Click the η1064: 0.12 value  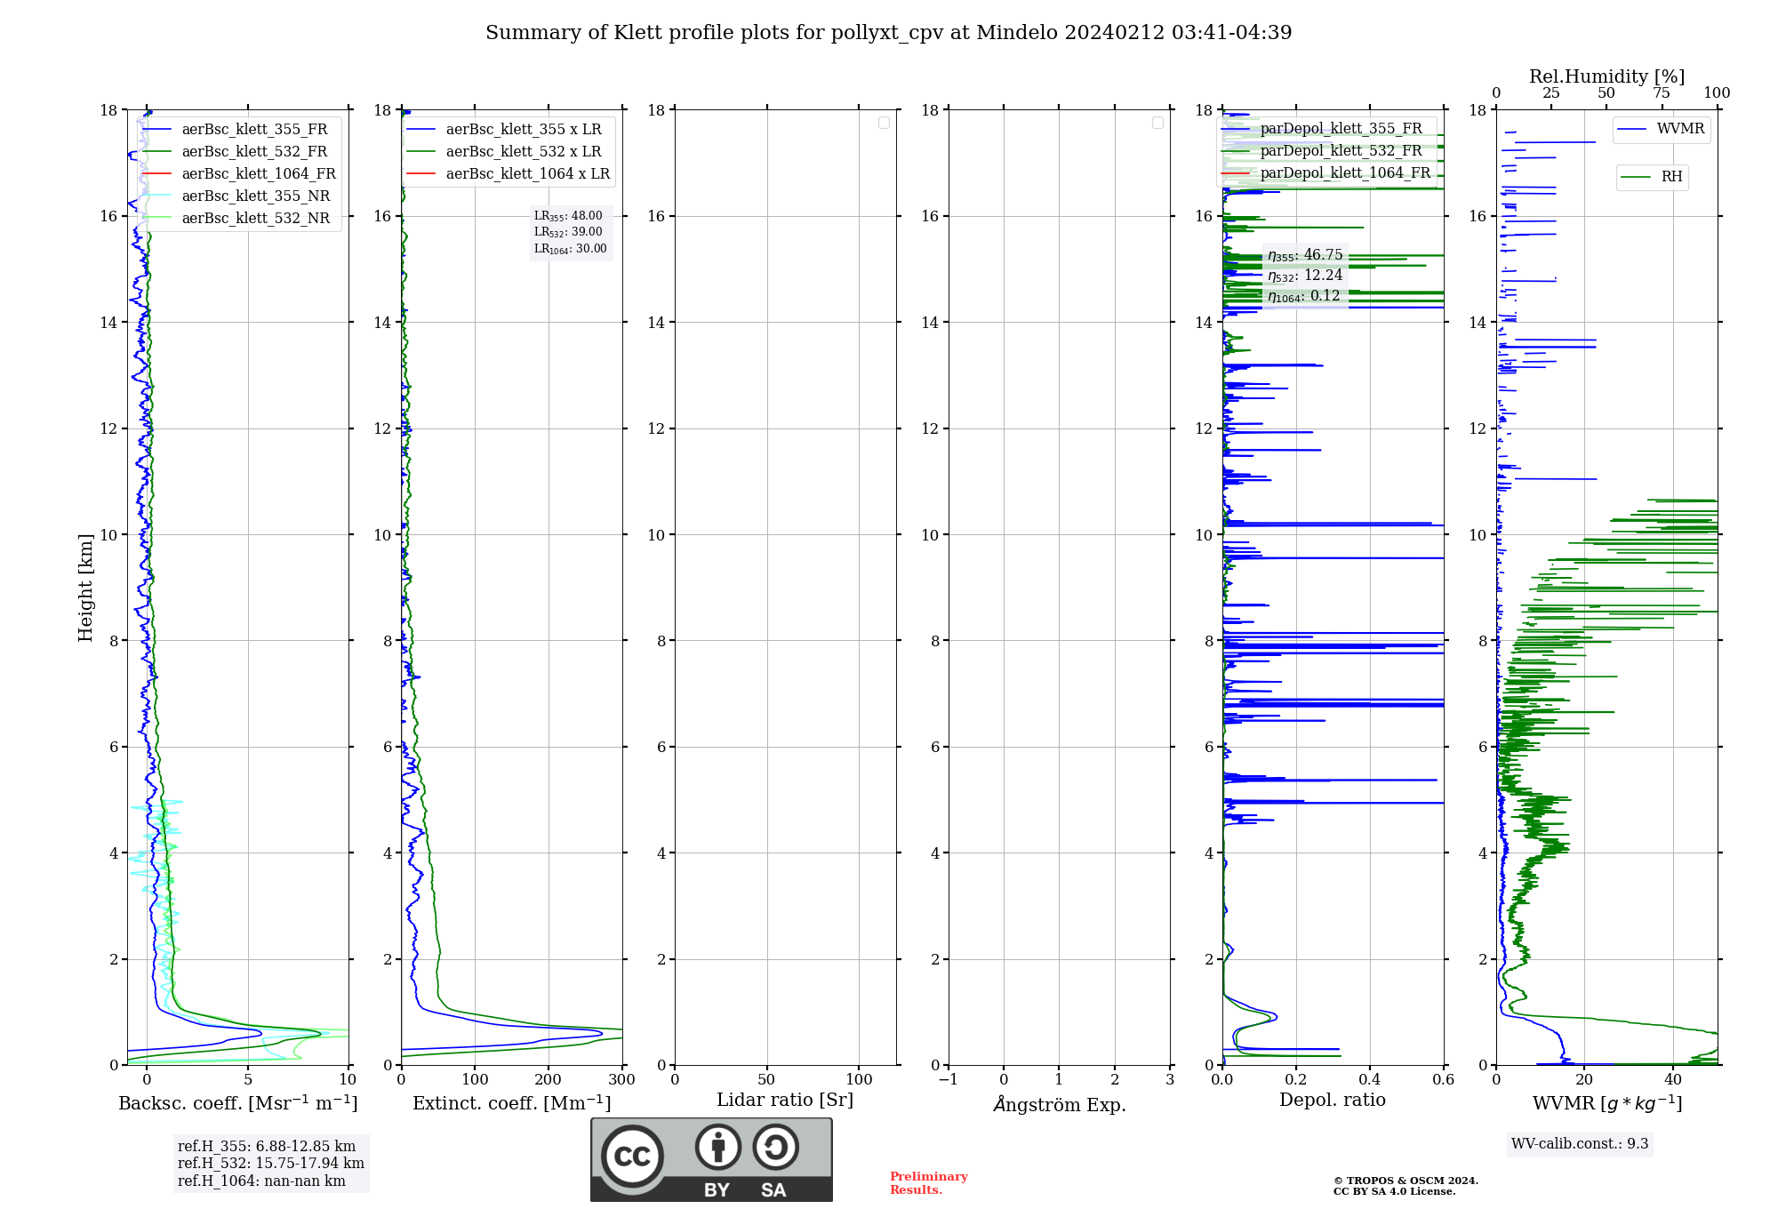click(1303, 296)
